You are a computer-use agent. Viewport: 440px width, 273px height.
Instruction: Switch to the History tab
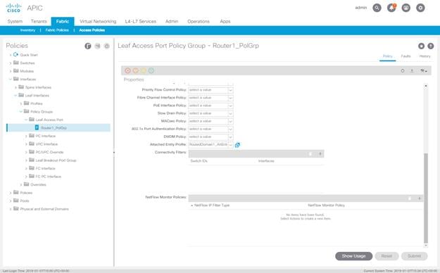click(425, 56)
